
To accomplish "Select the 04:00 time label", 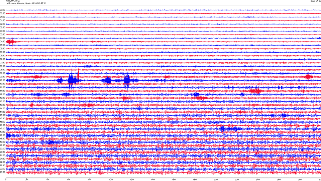I will pos(2,38).
